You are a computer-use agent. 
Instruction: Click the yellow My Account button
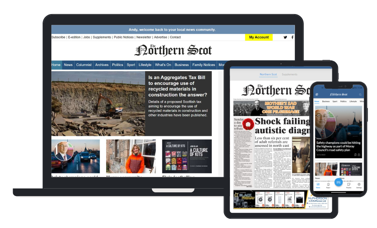[259, 37]
